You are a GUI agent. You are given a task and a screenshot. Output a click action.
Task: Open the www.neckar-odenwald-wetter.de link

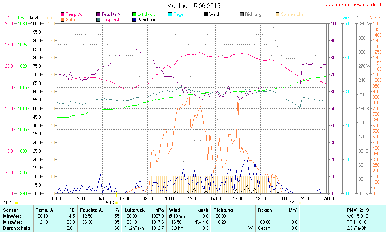pyautogui.click(x=354, y=5)
